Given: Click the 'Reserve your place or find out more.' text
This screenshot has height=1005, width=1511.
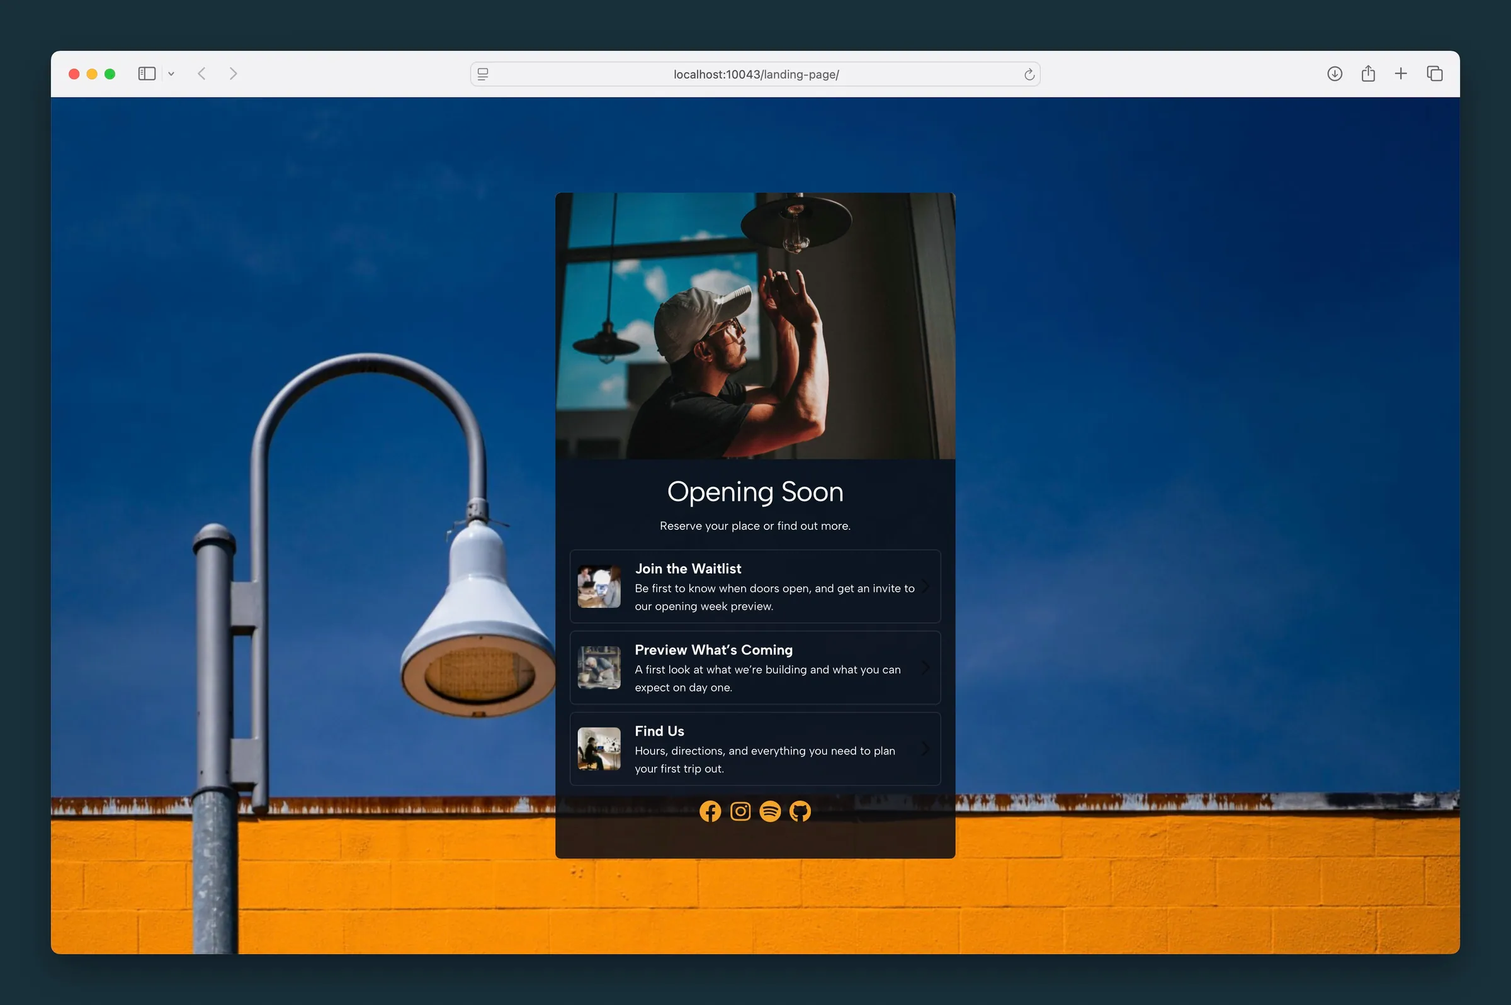Looking at the screenshot, I should (755, 526).
